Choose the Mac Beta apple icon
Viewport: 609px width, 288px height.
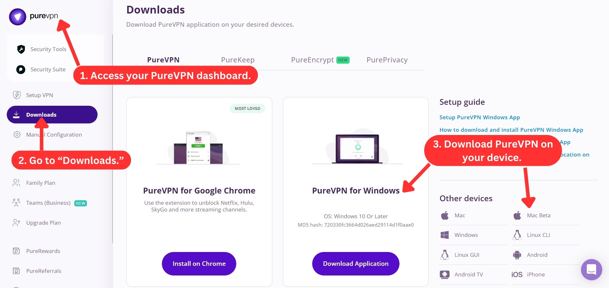[517, 215]
